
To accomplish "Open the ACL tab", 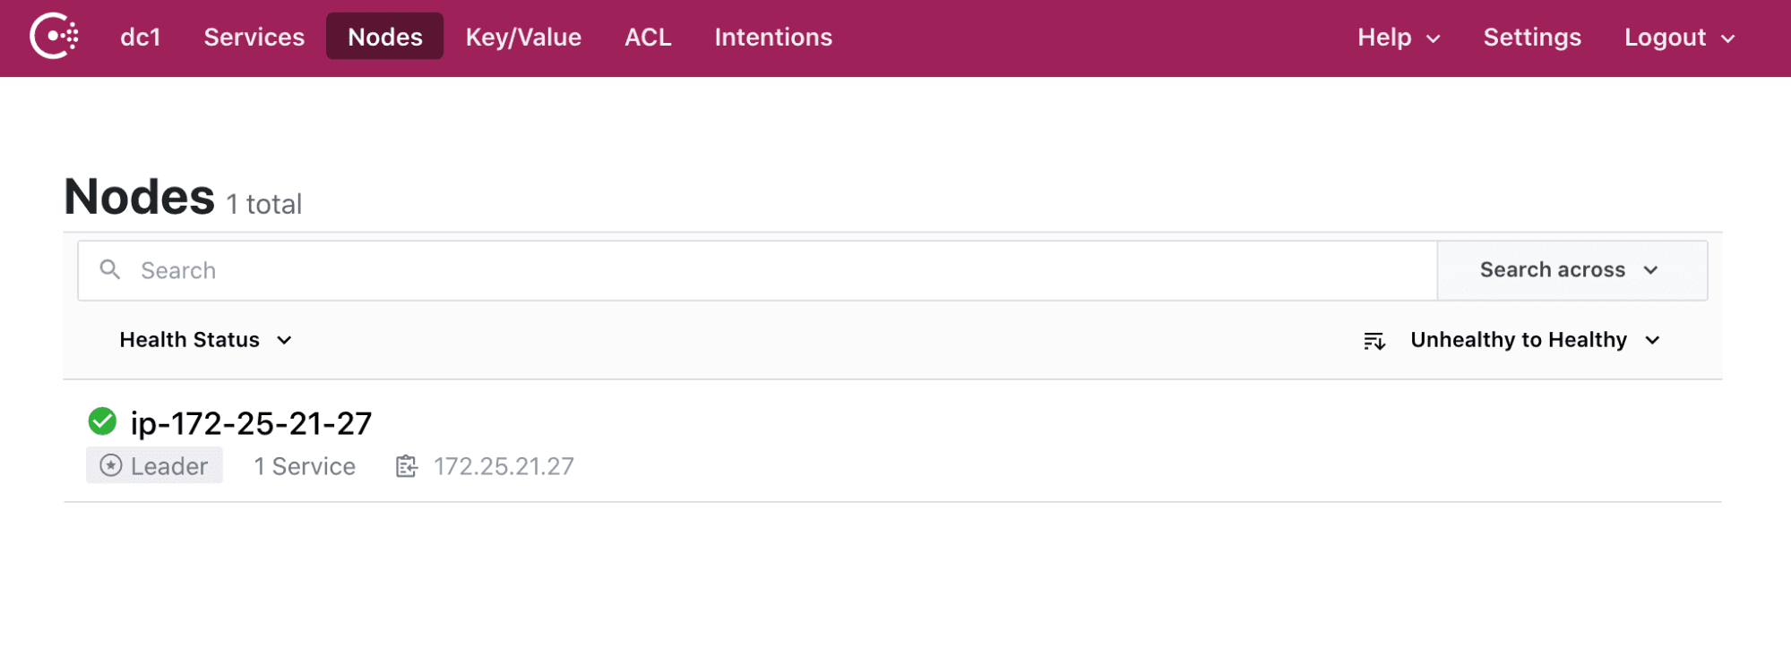I will pos(648,37).
